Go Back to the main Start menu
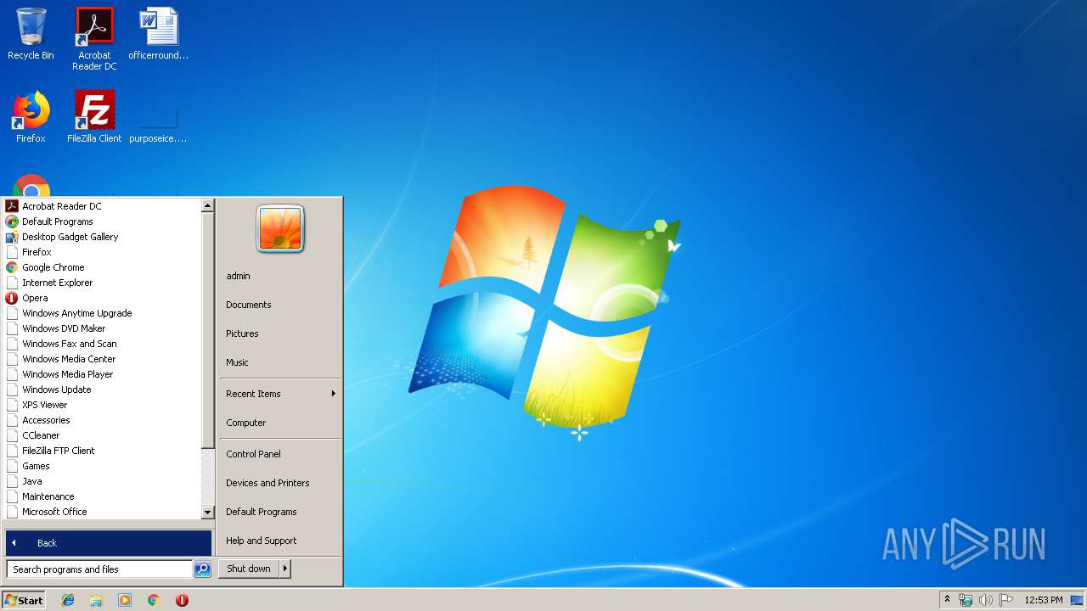The width and height of the screenshot is (1087, 611). tap(109, 543)
